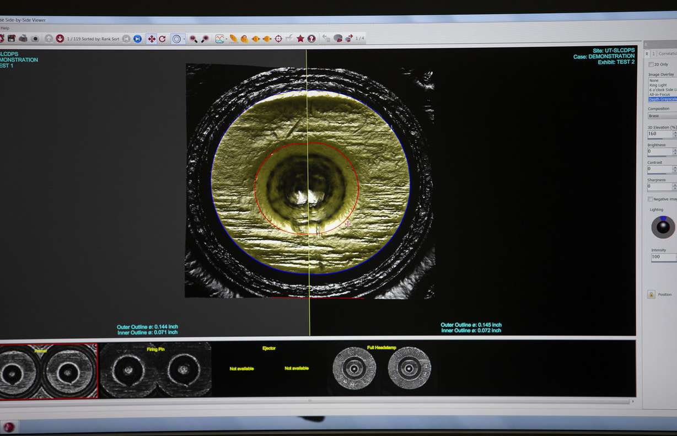Viewport: 677px width, 436px height.
Task: Enable the 2D Only checkbox
Action: (651, 64)
